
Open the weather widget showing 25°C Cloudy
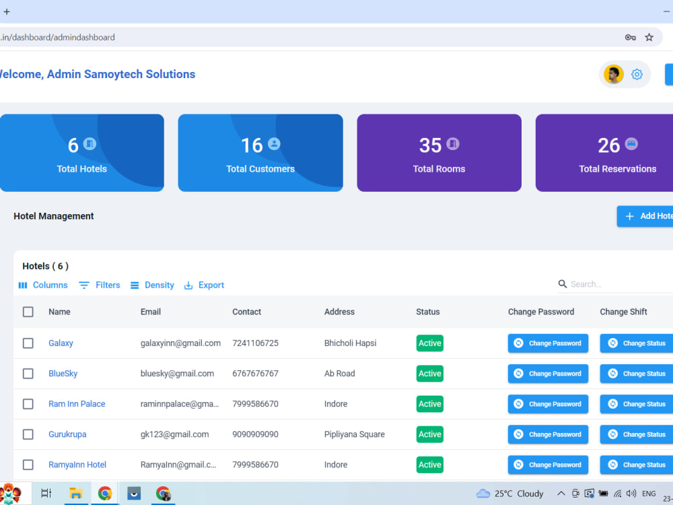tap(510, 494)
